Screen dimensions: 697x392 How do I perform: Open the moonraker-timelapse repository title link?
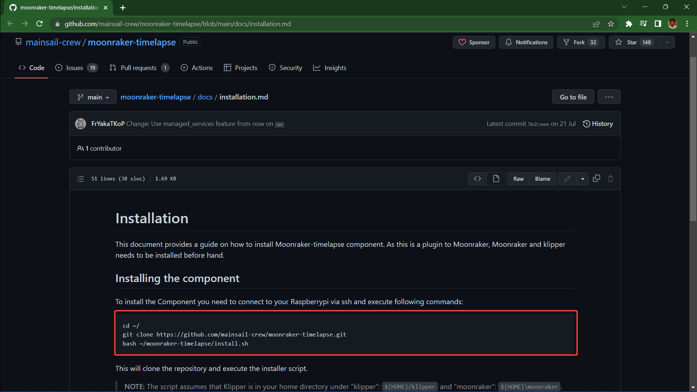tap(132, 42)
